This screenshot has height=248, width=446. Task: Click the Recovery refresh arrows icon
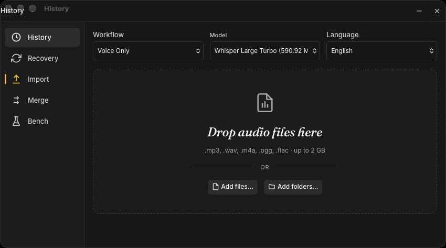[x=16, y=58]
